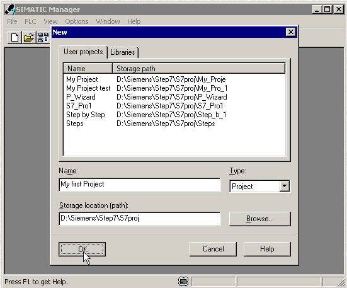
Task: Click the Cancel button
Action: click(x=213, y=249)
